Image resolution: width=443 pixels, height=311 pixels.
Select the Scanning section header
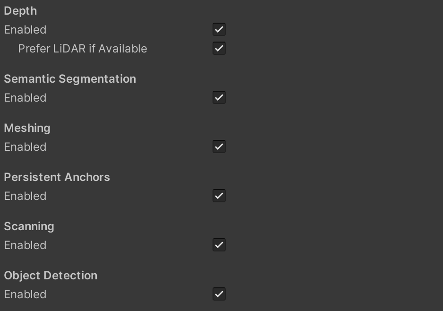(x=29, y=226)
